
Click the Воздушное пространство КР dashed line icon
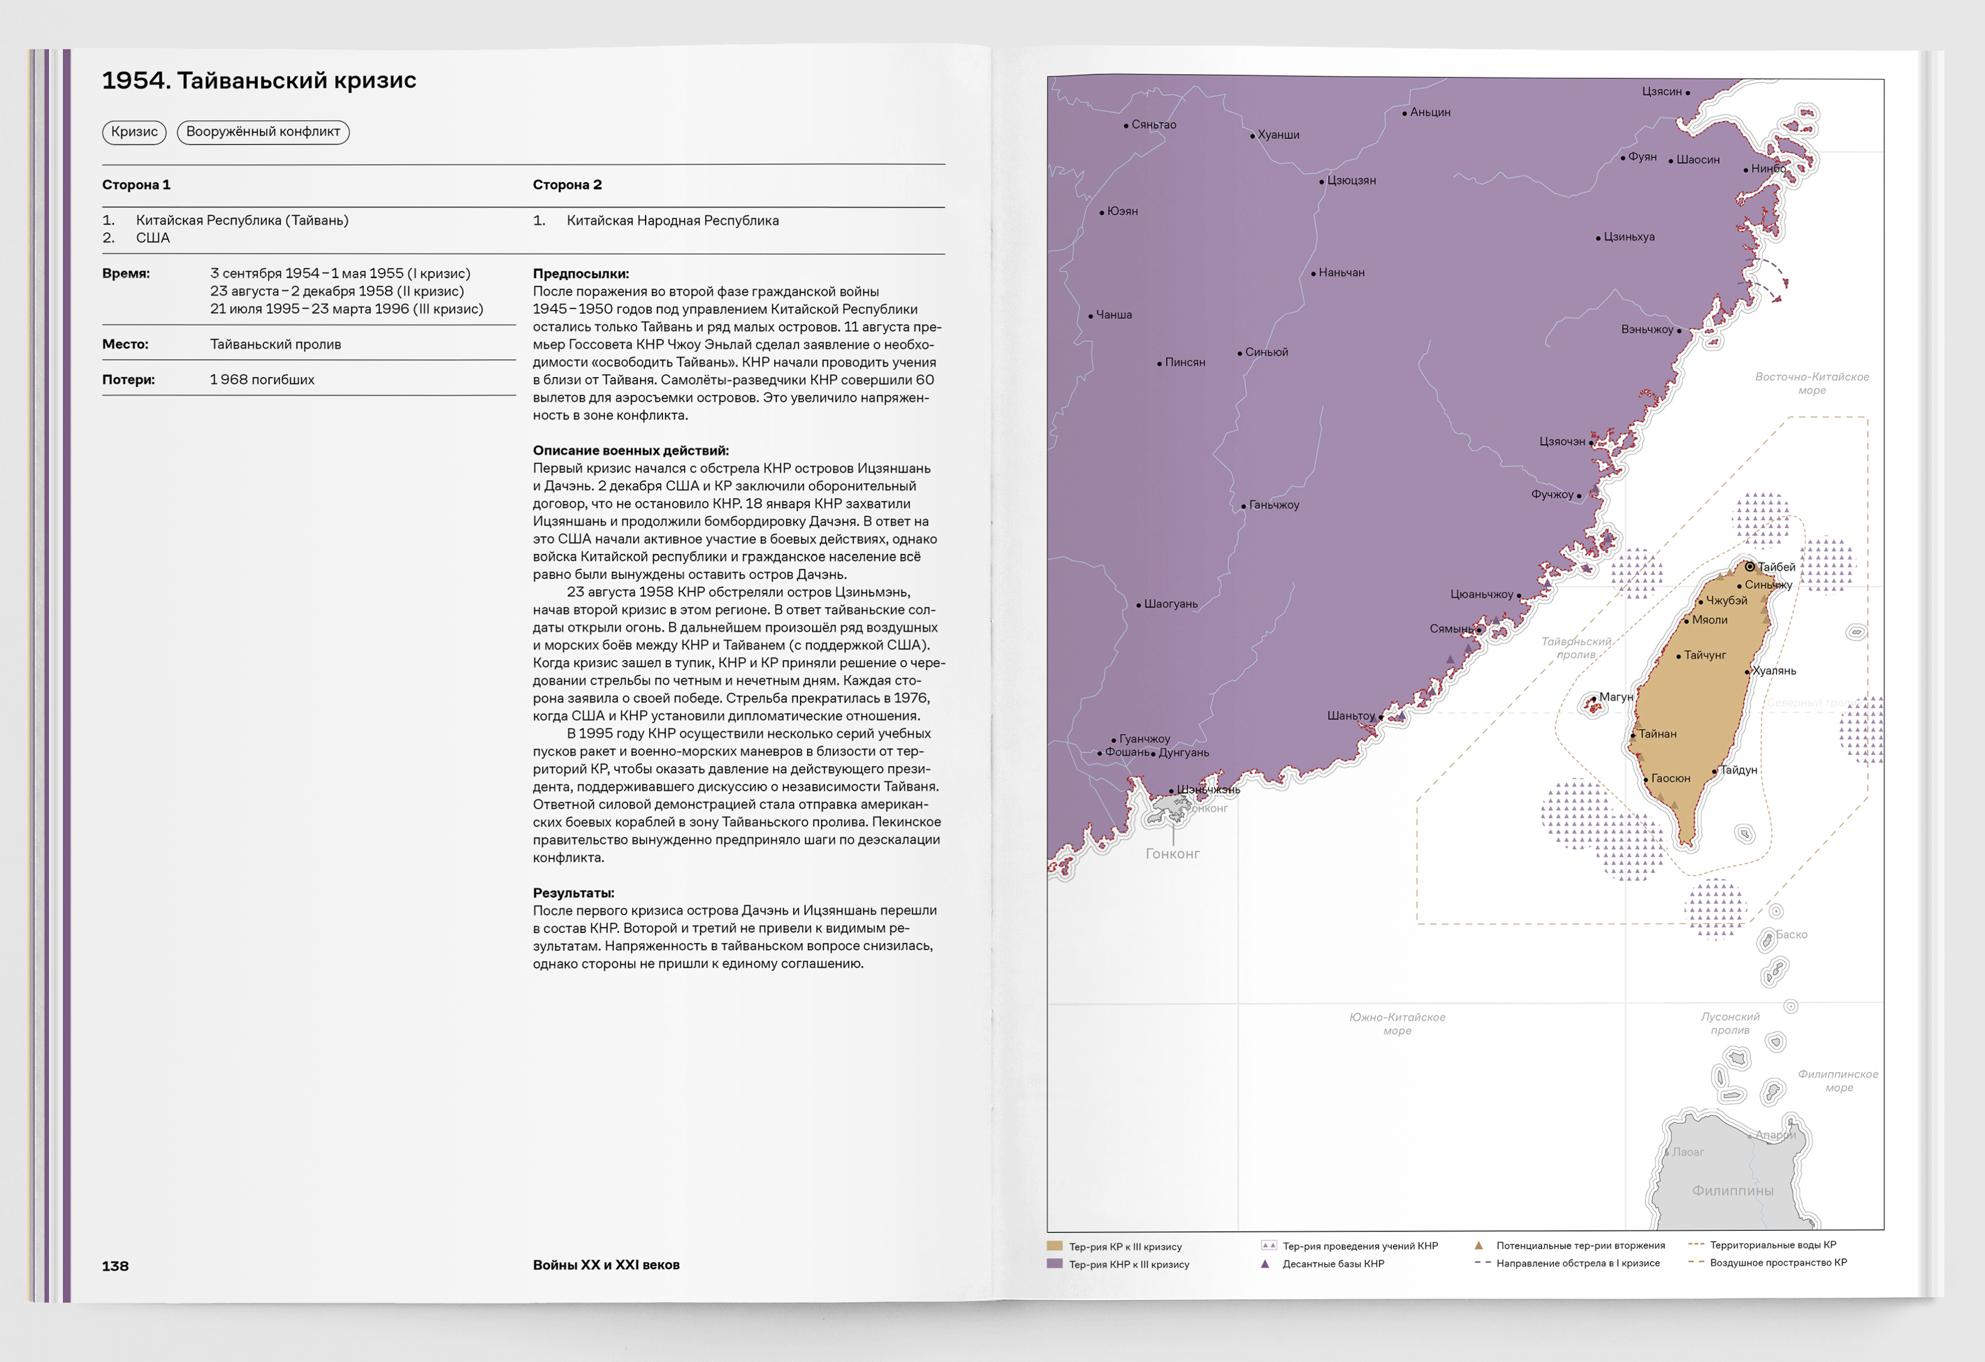click(1696, 1262)
